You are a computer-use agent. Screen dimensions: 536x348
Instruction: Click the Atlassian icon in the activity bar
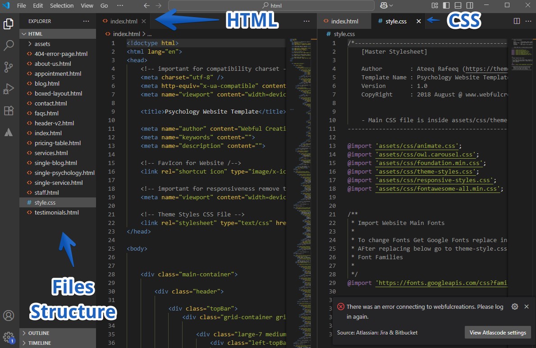click(9, 132)
